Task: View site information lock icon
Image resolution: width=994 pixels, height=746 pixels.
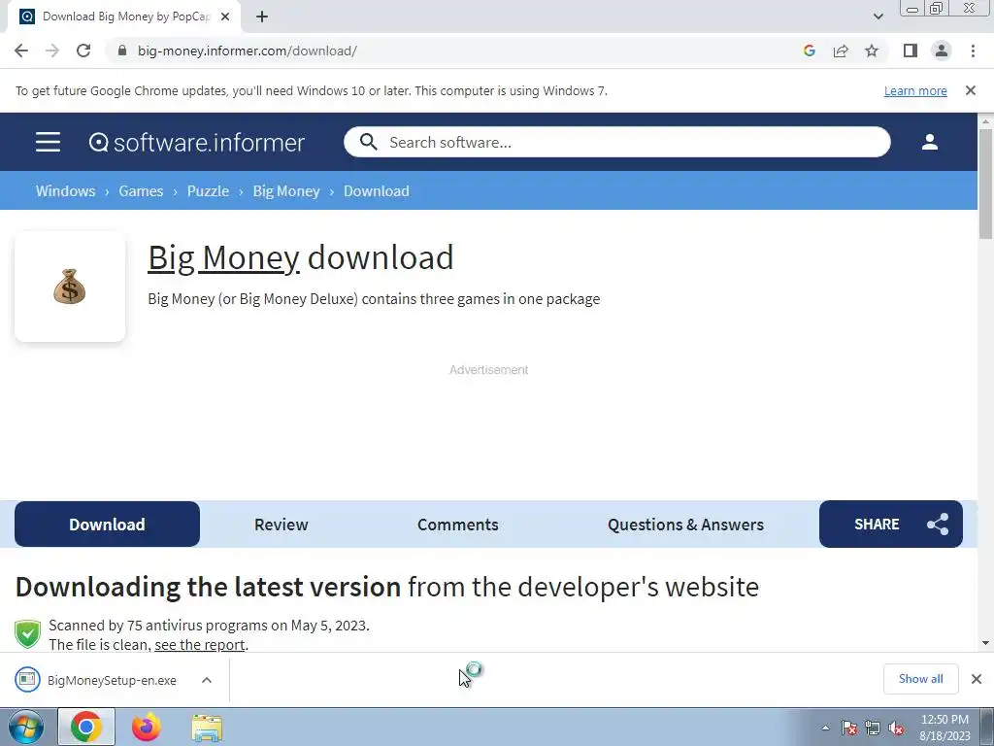Action: (122, 51)
